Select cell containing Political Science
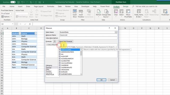 (x=29, y=65)
